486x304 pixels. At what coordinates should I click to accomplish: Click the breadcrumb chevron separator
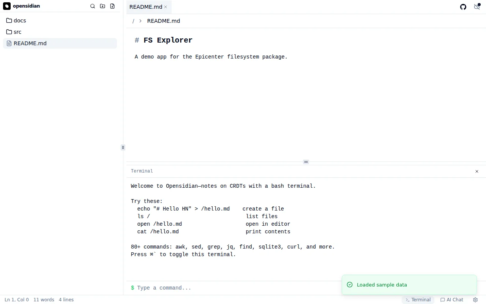[x=140, y=21]
